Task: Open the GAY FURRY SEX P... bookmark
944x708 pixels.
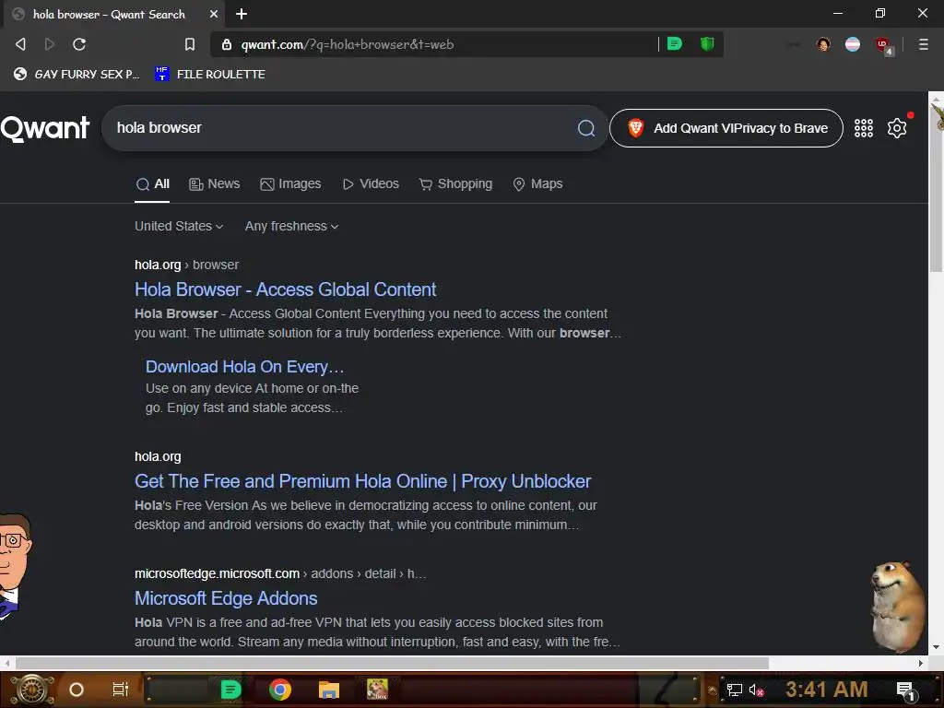Action: pyautogui.click(x=77, y=74)
